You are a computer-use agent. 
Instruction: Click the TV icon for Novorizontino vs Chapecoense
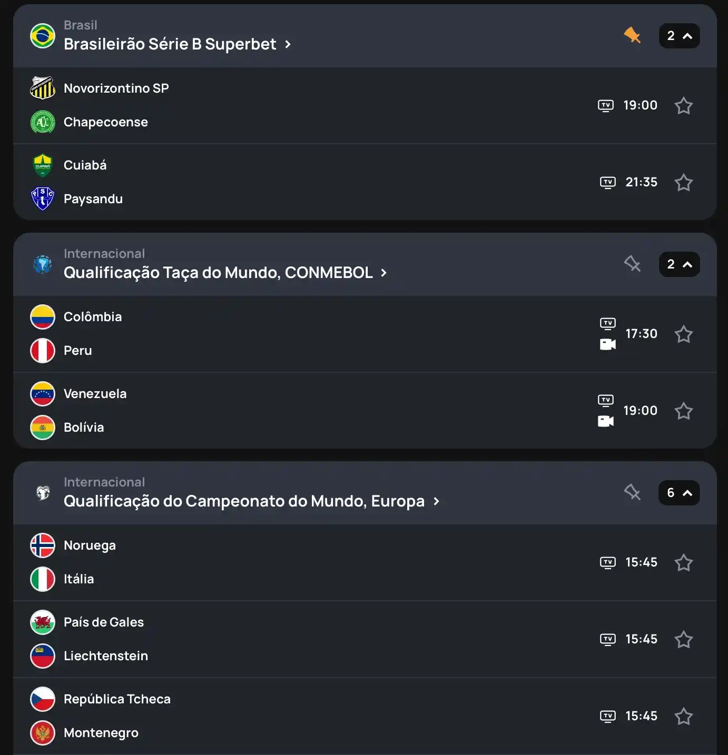[x=606, y=105]
